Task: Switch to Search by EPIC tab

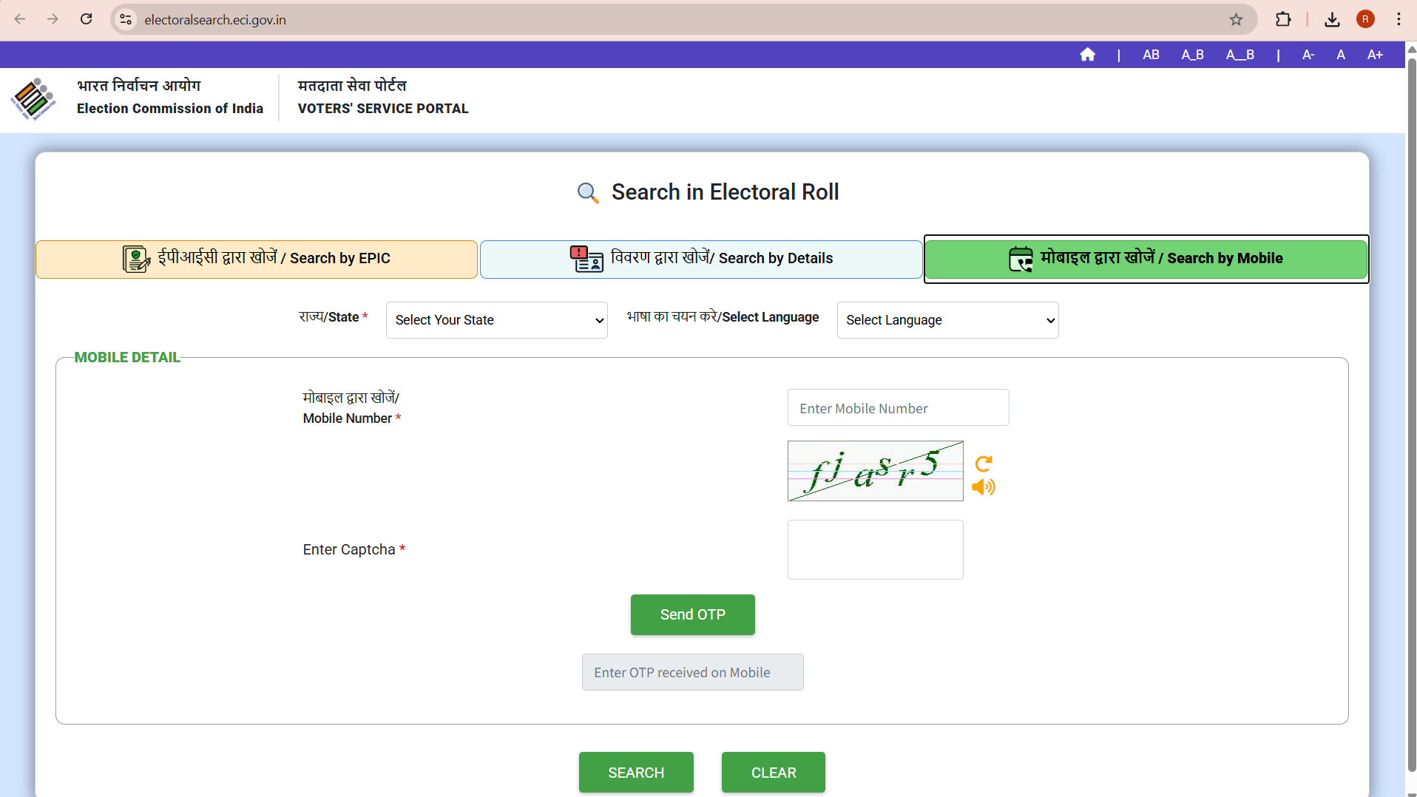Action: tap(257, 259)
